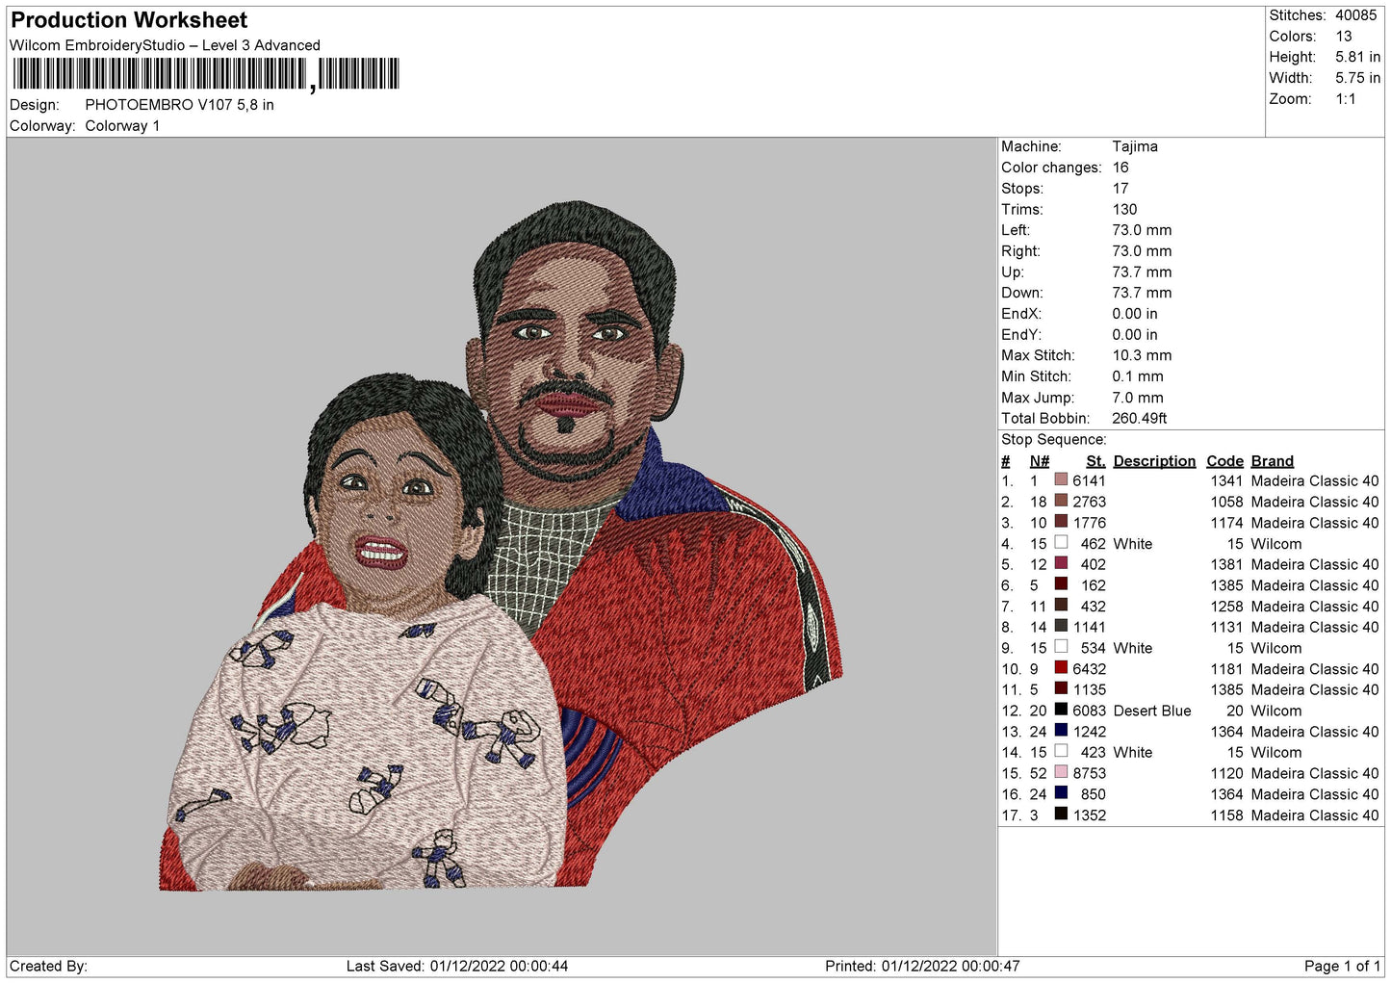The image size is (1391, 983).
Task: Click the pink swatch for stop 15
Action: pos(1061,772)
